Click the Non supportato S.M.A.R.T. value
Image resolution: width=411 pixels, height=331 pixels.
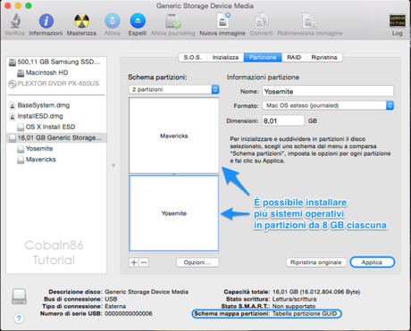coord(294,306)
